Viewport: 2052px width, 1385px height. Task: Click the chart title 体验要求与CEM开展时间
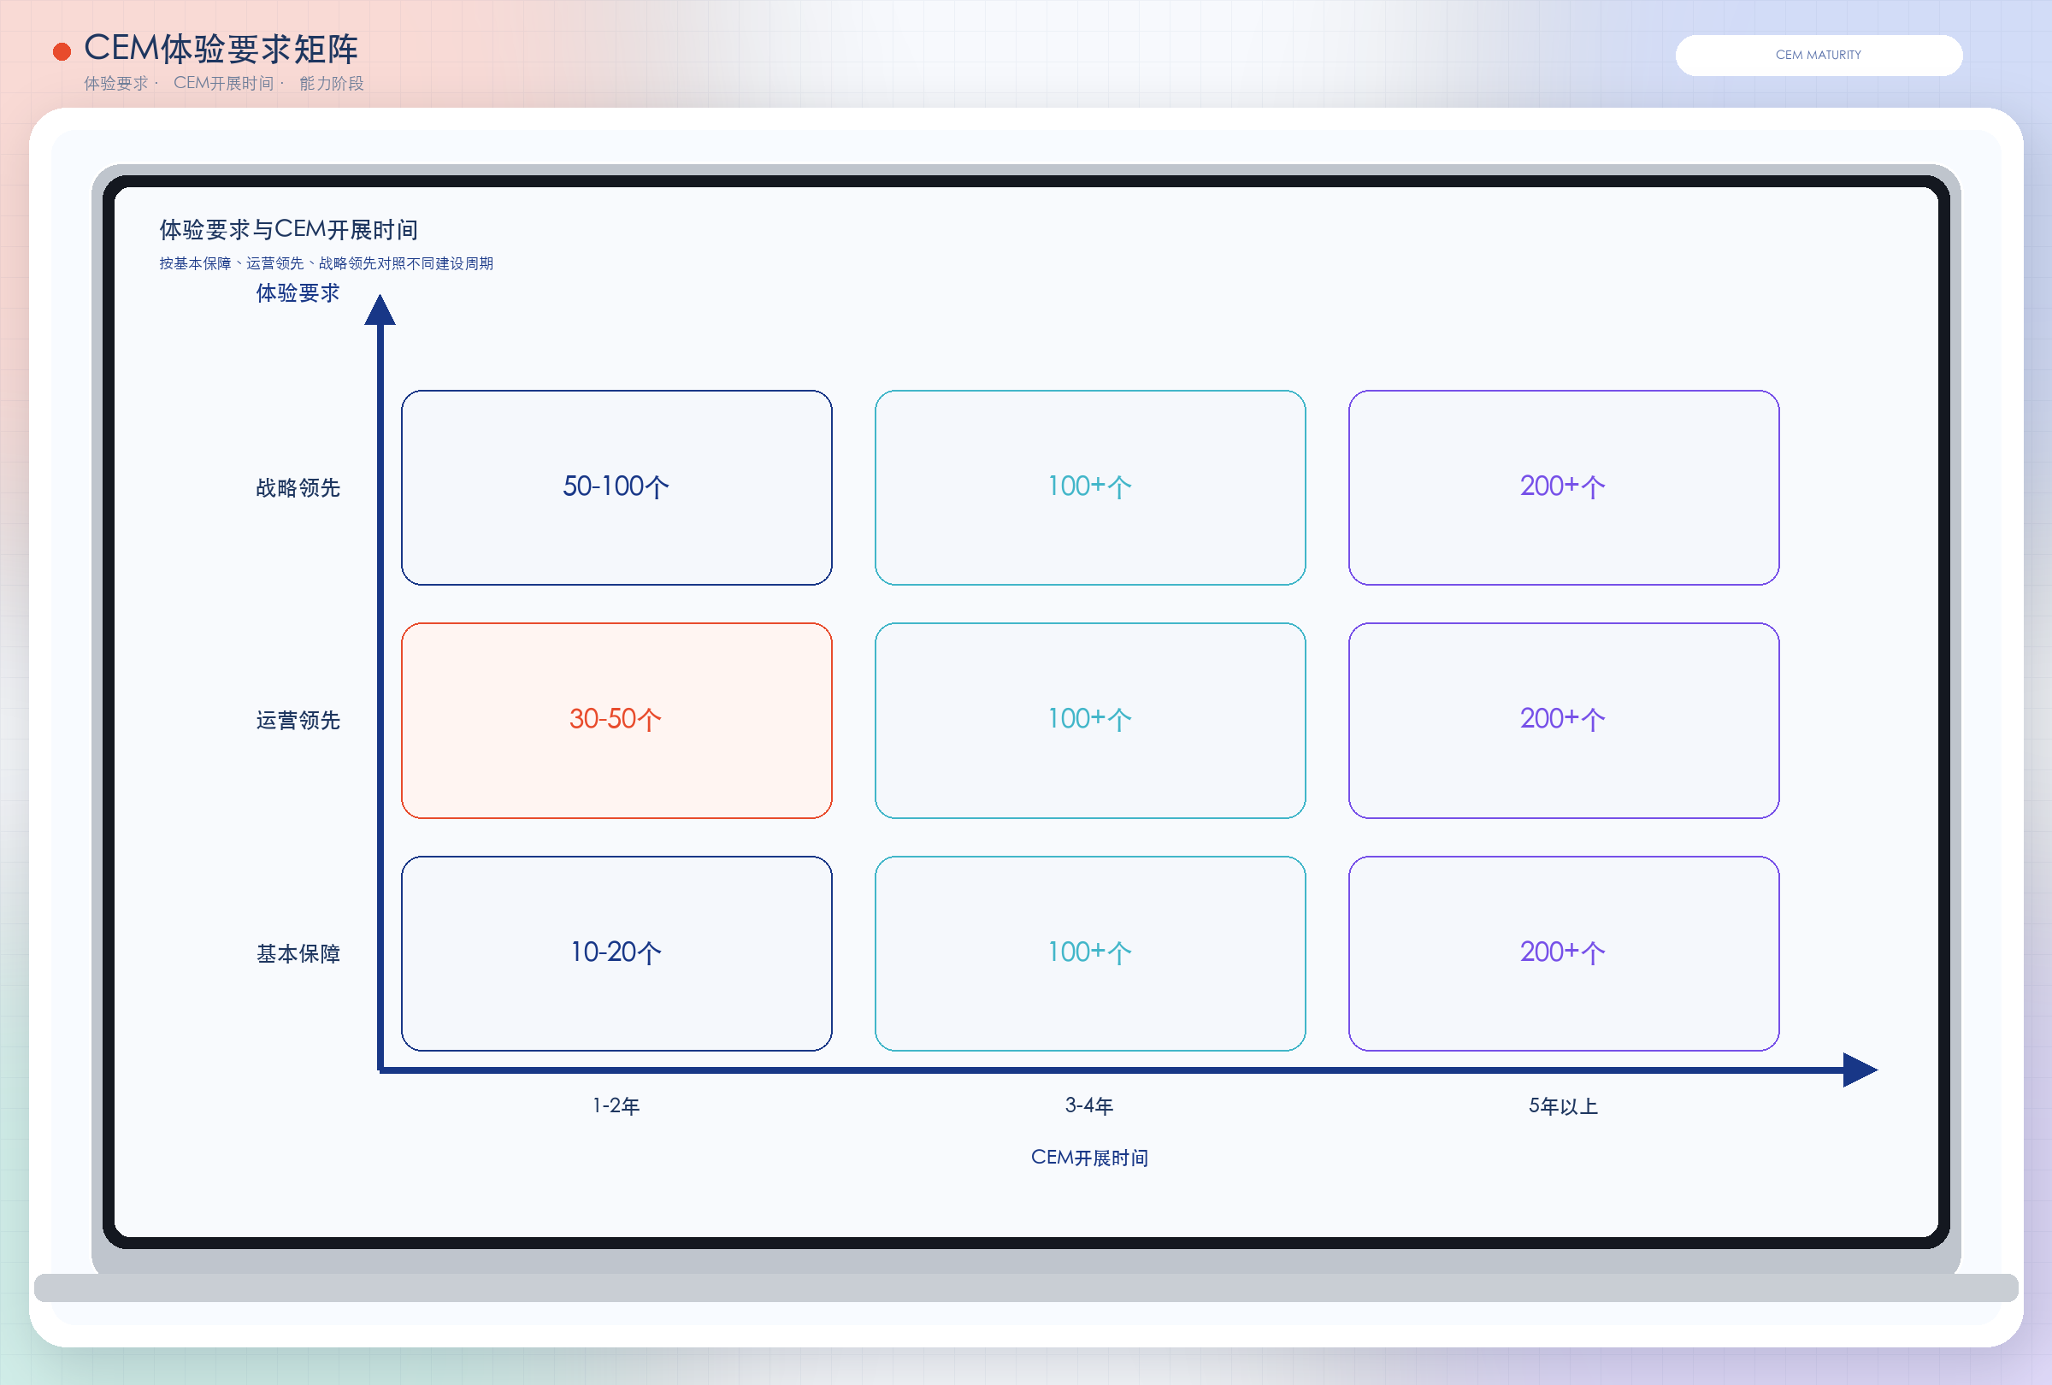(289, 229)
